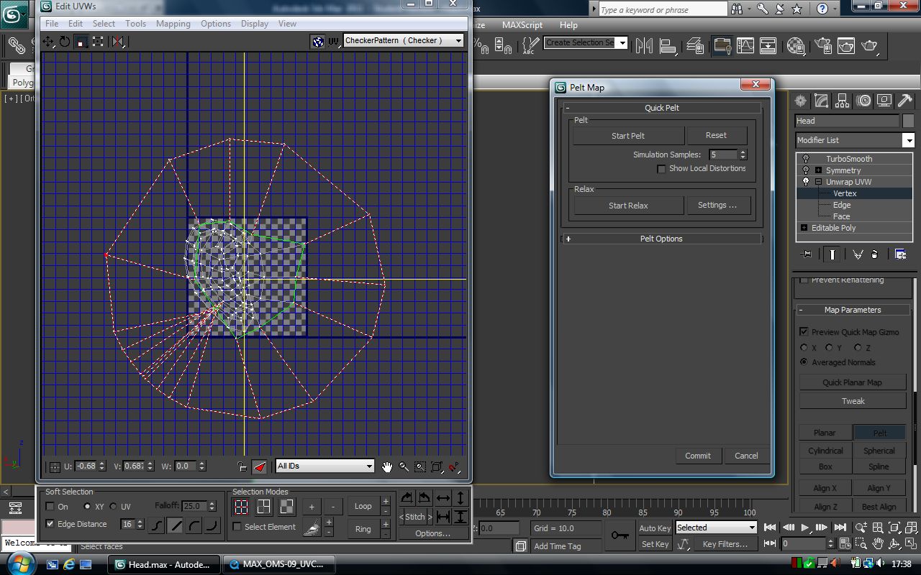The height and width of the screenshot is (575, 921).
Task: Select the Averaged Normals radio button
Action: [804, 362]
